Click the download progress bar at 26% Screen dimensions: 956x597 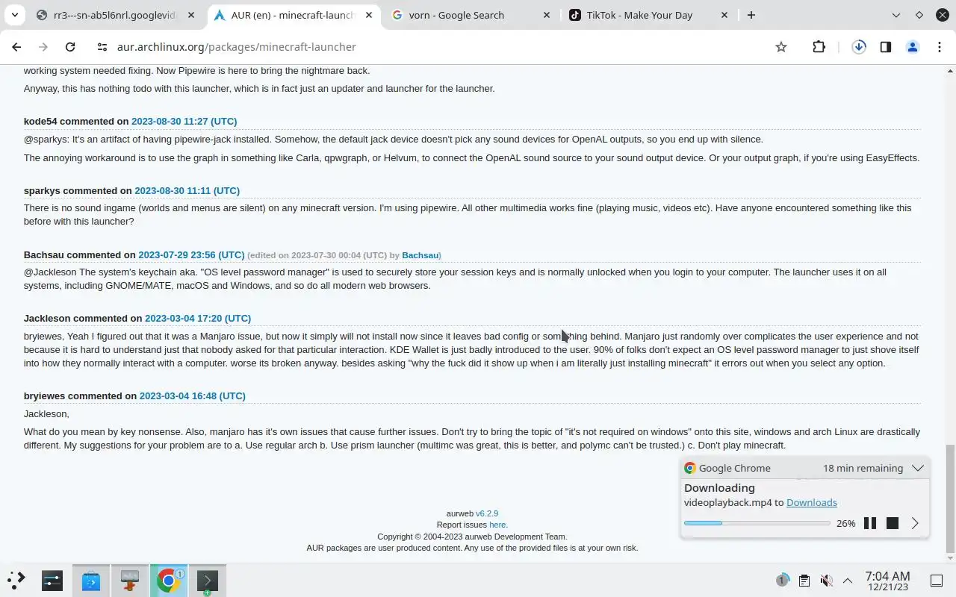pos(757,523)
